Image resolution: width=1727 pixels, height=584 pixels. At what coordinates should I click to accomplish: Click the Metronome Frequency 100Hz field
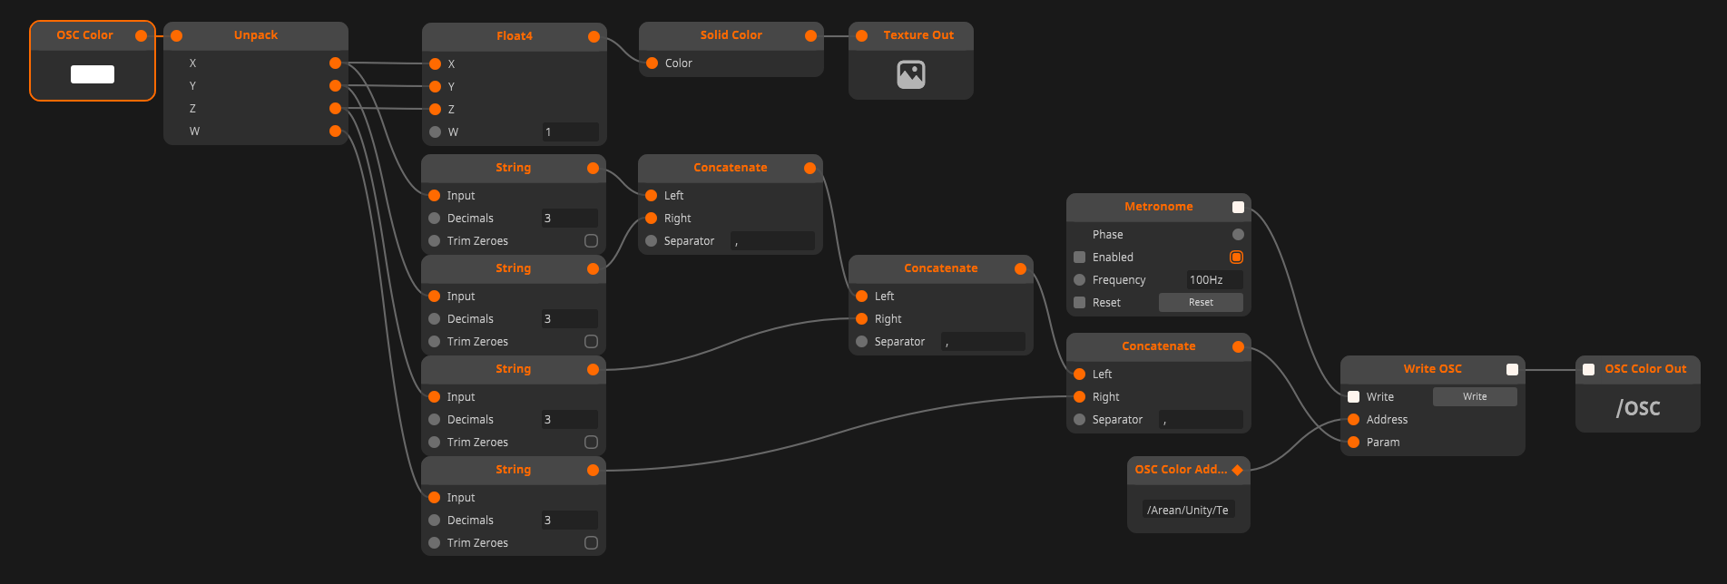tap(1213, 280)
